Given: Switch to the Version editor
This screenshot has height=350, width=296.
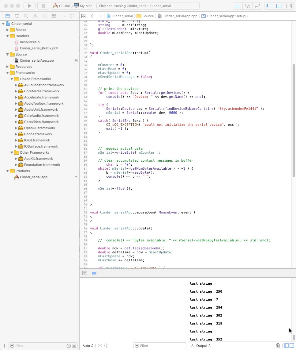Looking at the screenshot, I should pos(257,6).
